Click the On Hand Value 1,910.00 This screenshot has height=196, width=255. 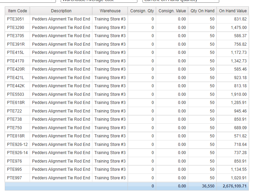[239, 94]
